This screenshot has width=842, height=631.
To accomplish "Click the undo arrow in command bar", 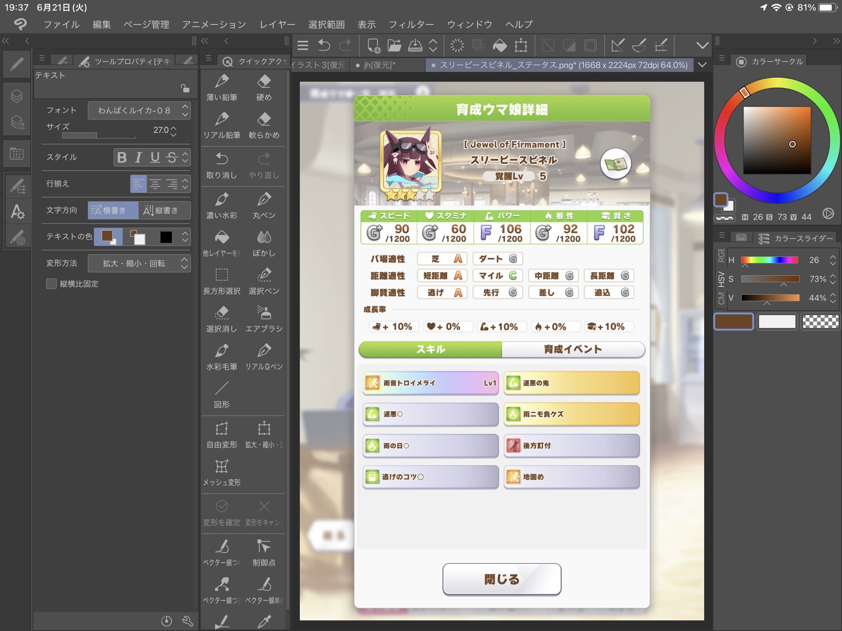I will pos(324,45).
